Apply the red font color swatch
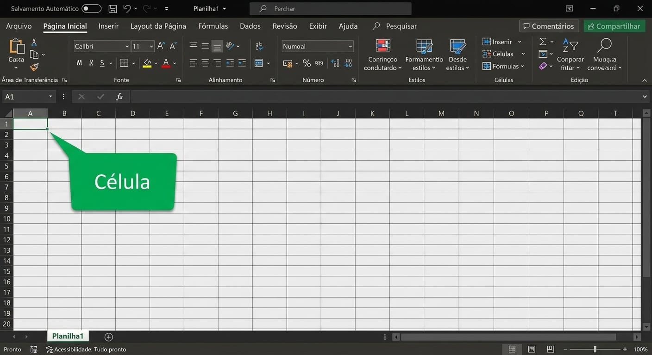 click(166, 63)
